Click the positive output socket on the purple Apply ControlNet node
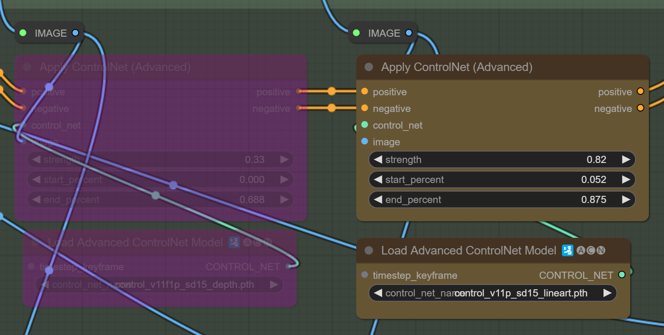664x335 pixels. click(x=299, y=91)
